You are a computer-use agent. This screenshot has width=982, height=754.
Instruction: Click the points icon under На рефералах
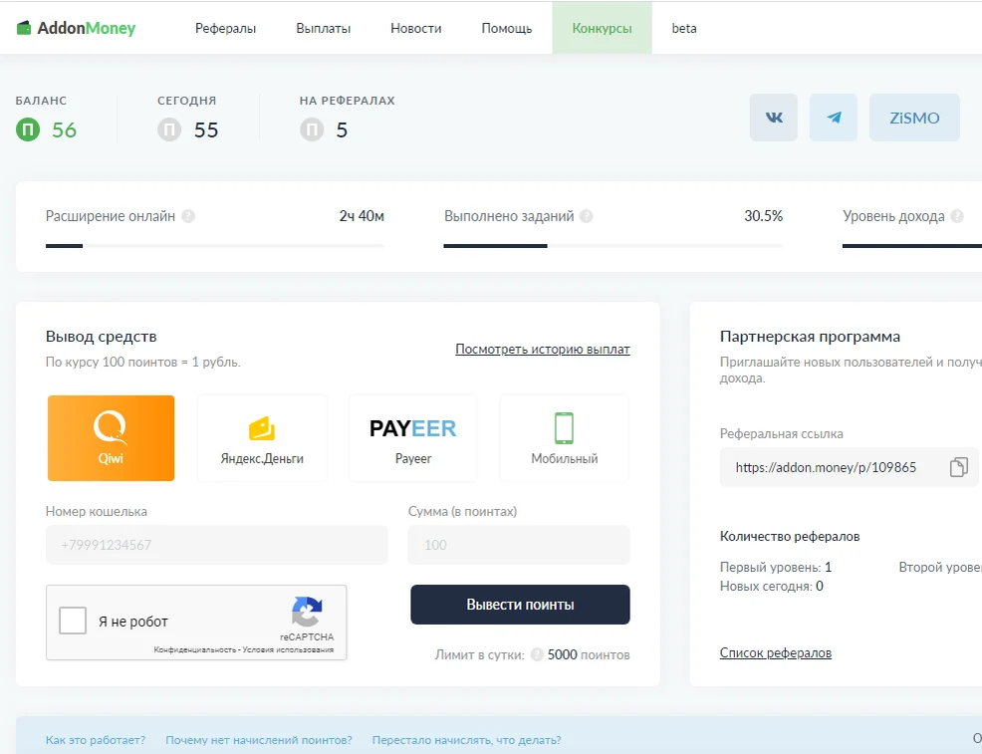(x=312, y=129)
